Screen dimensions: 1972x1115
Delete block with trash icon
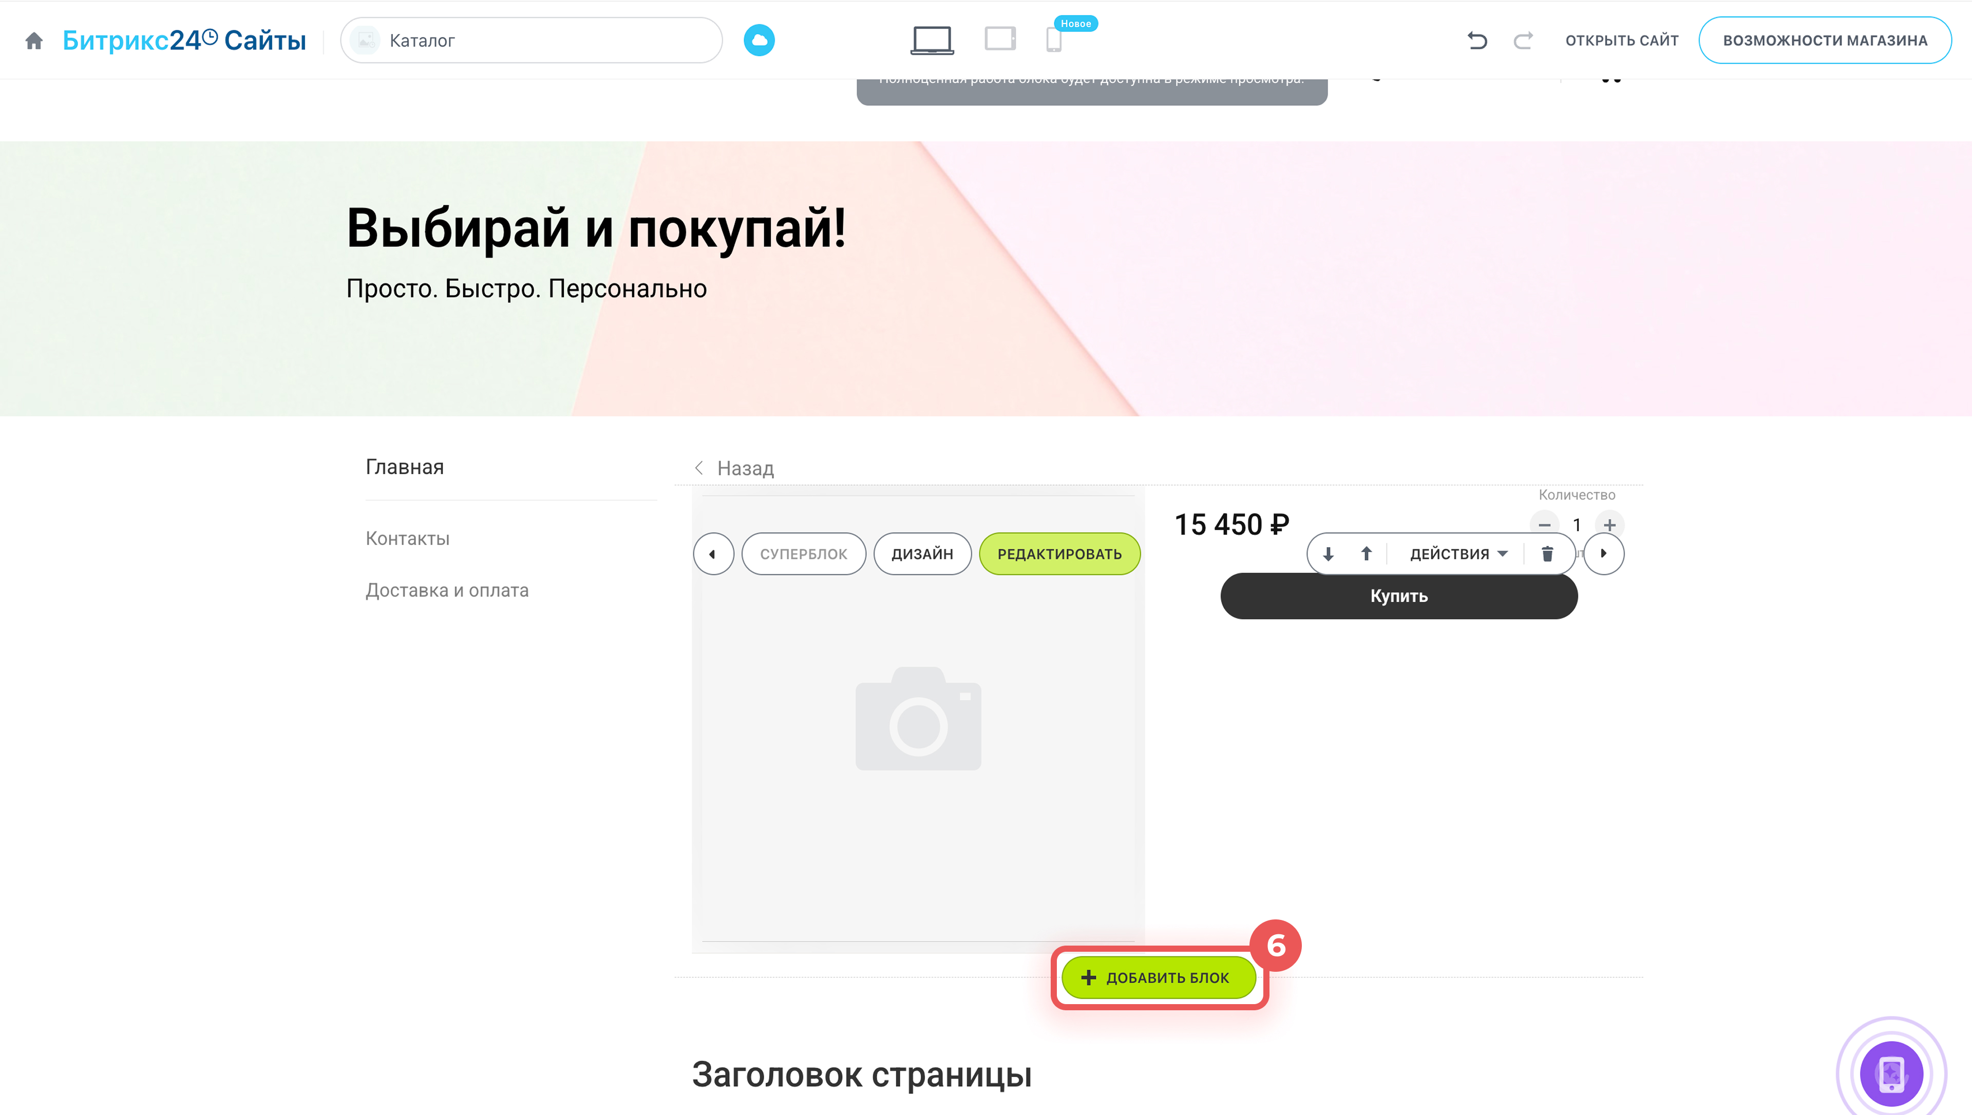click(1546, 554)
